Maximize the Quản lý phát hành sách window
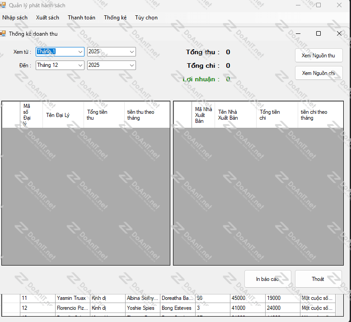This screenshot has width=351, height=322. [x=318, y=5]
